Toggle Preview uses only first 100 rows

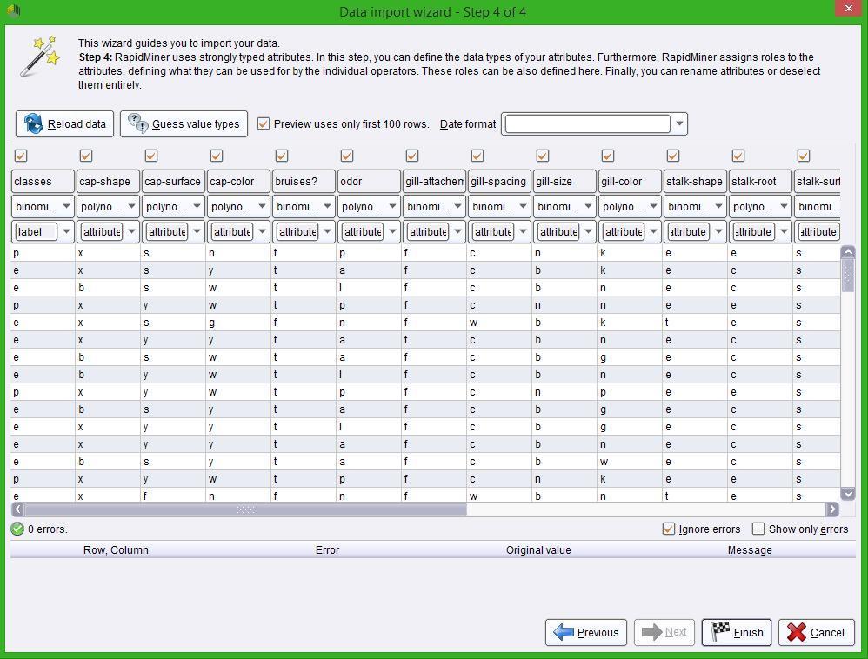coord(264,124)
